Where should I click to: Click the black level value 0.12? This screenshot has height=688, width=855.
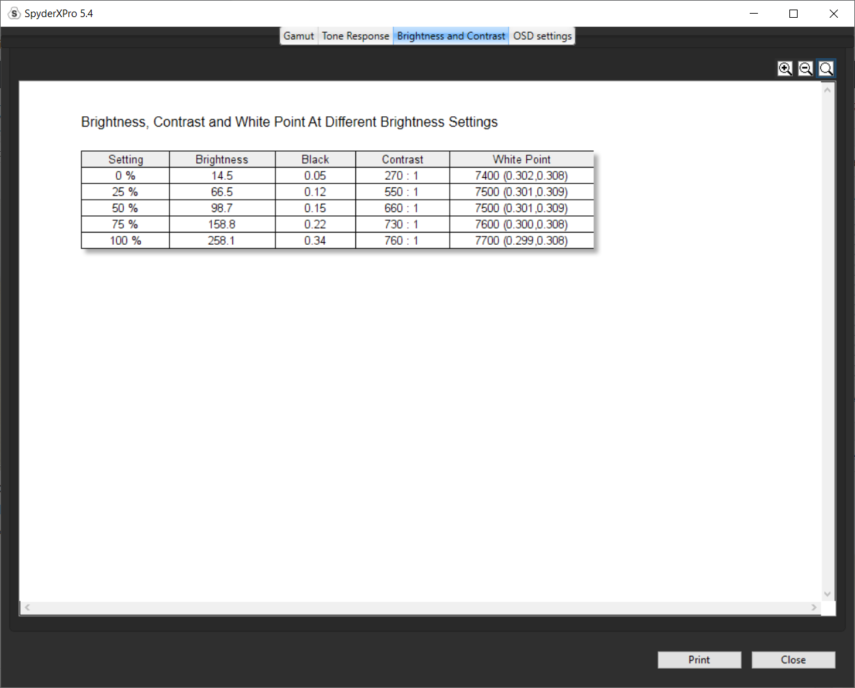[315, 192]
